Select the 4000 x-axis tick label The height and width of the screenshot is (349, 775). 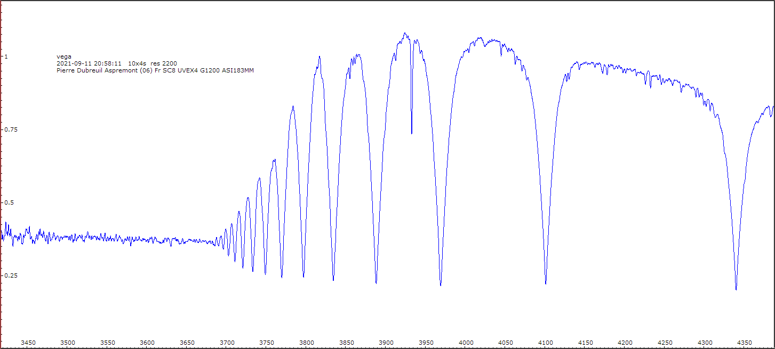466,343
